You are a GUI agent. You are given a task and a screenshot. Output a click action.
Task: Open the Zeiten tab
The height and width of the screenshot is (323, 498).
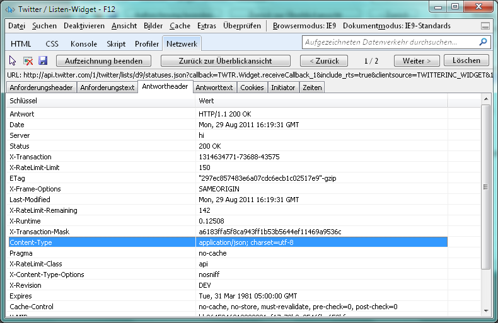pyautogui.click(x=312, y=88)
